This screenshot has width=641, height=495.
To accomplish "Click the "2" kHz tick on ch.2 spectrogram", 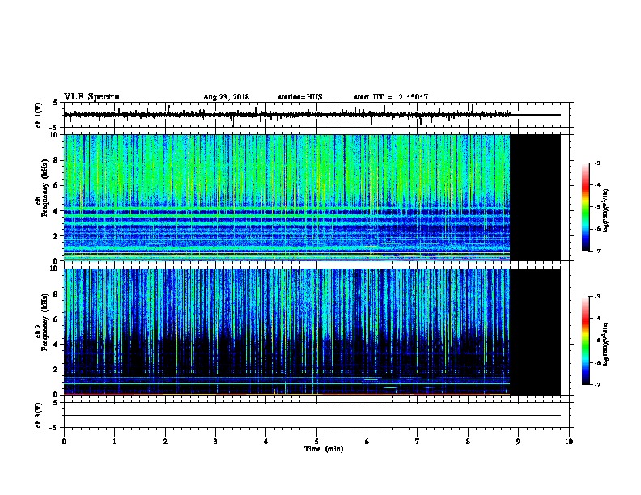I will tap(57, 370).
